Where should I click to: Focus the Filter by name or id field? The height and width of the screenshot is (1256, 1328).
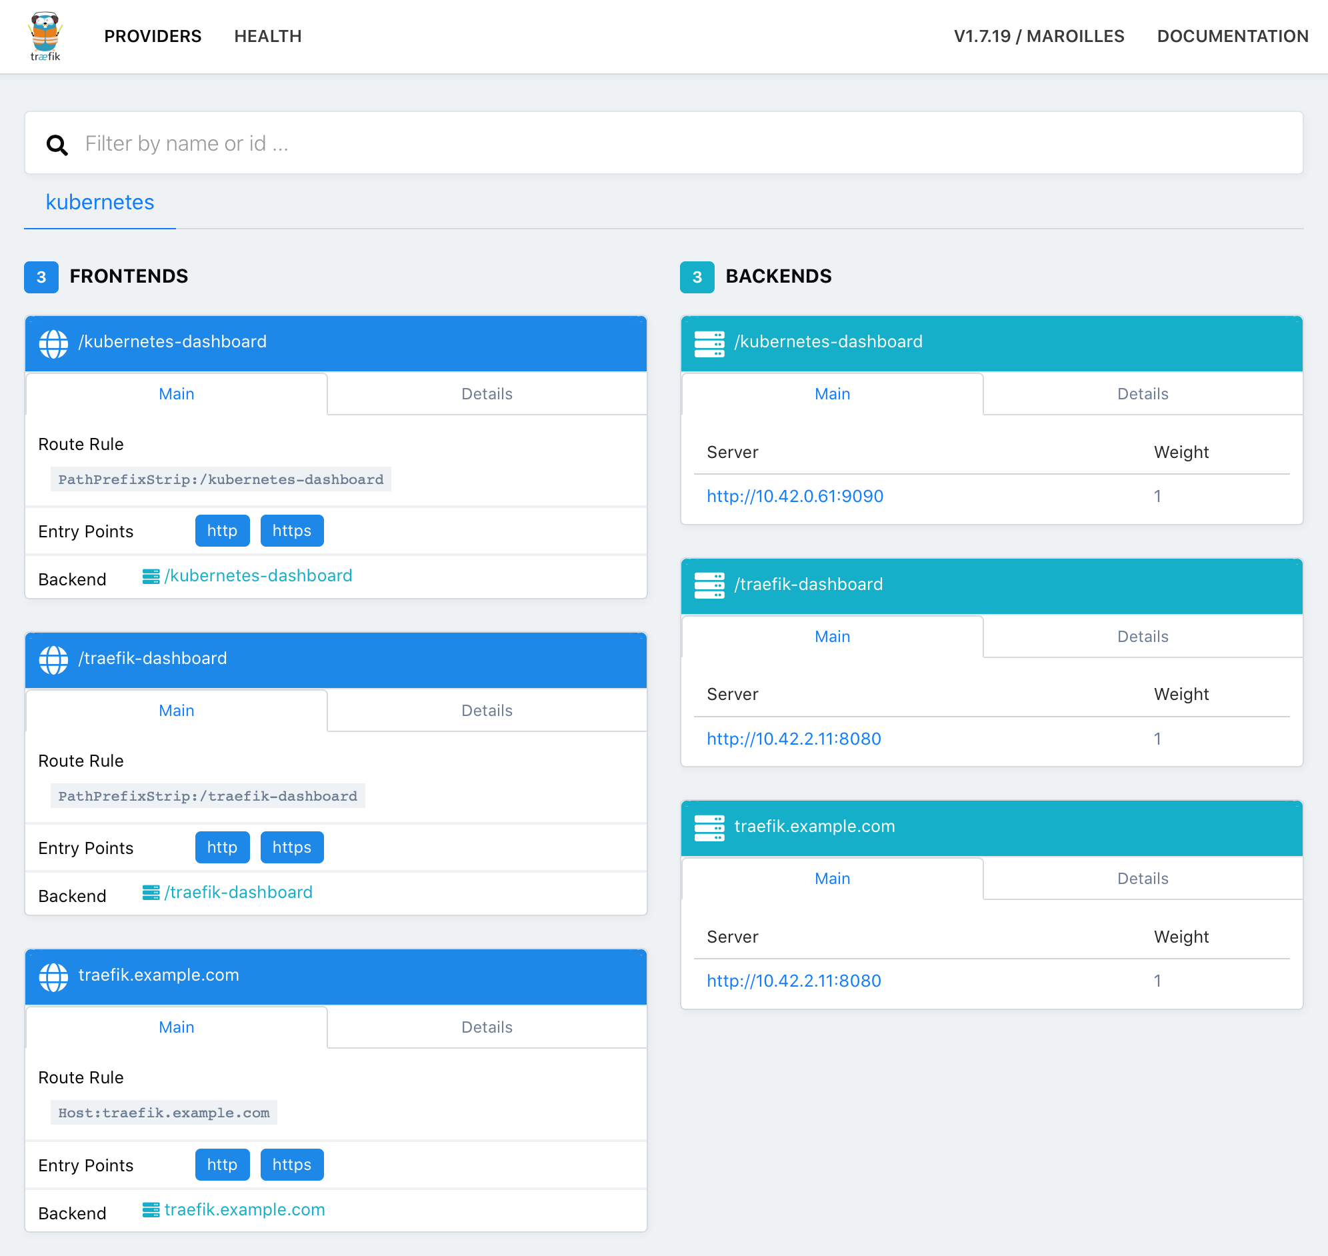(664, 143)
